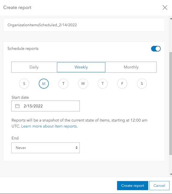Deselect the Monday day circle

44,84
